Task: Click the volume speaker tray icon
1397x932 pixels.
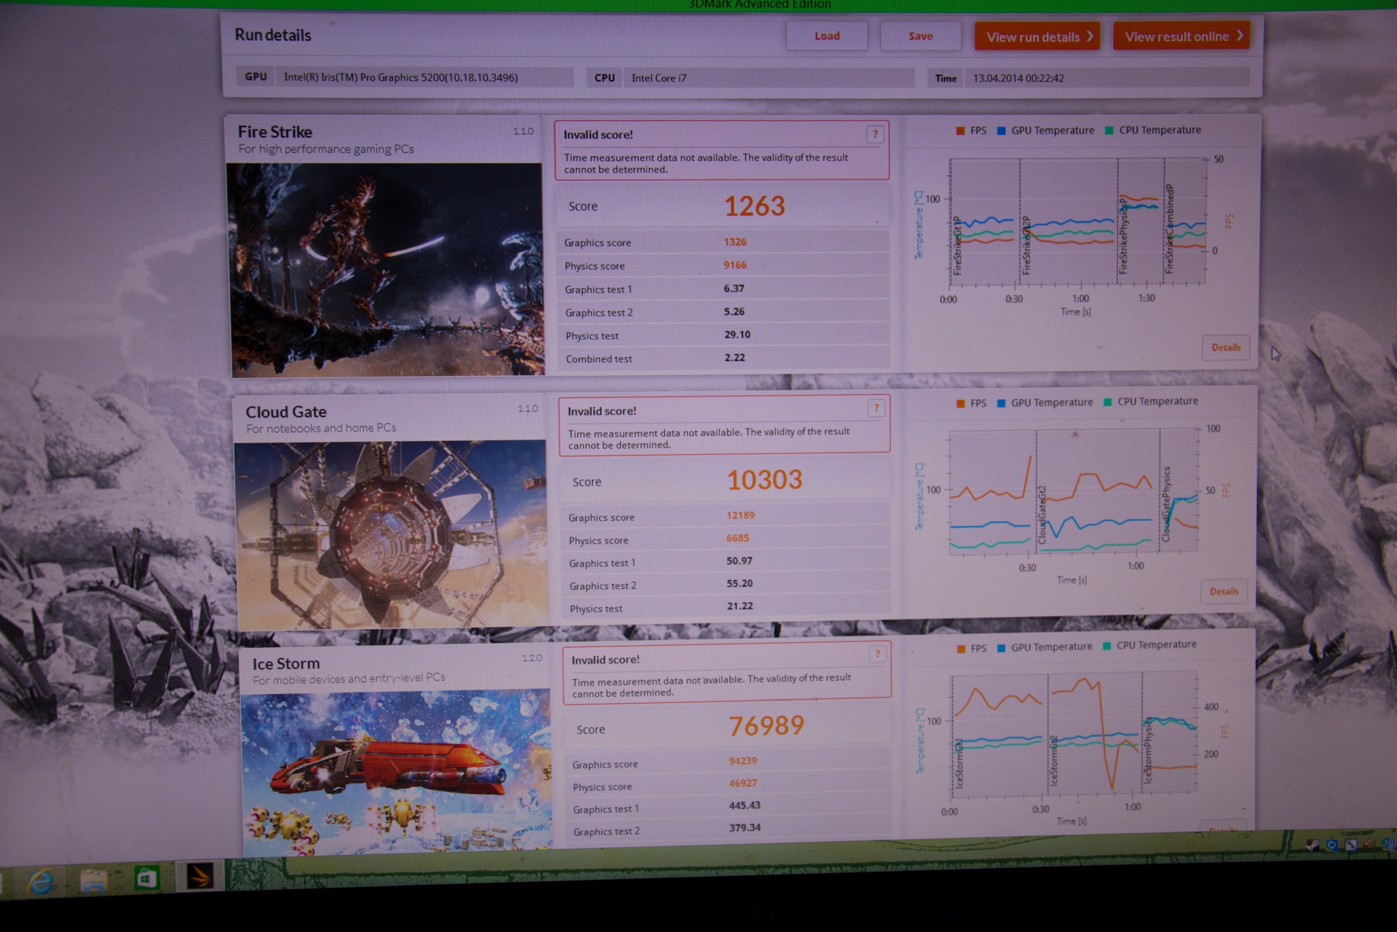Action: point(1369,844)
